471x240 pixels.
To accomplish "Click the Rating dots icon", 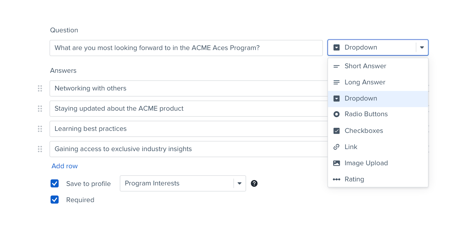I will pos(336,179).
